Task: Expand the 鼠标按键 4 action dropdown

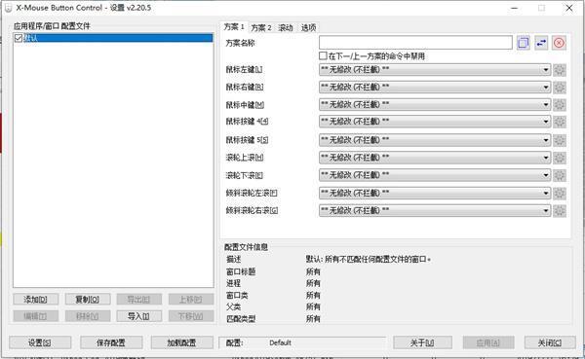Action: click(435, 122)
